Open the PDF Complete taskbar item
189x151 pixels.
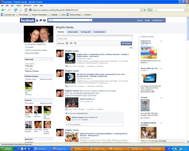click(x=156, y=149)
